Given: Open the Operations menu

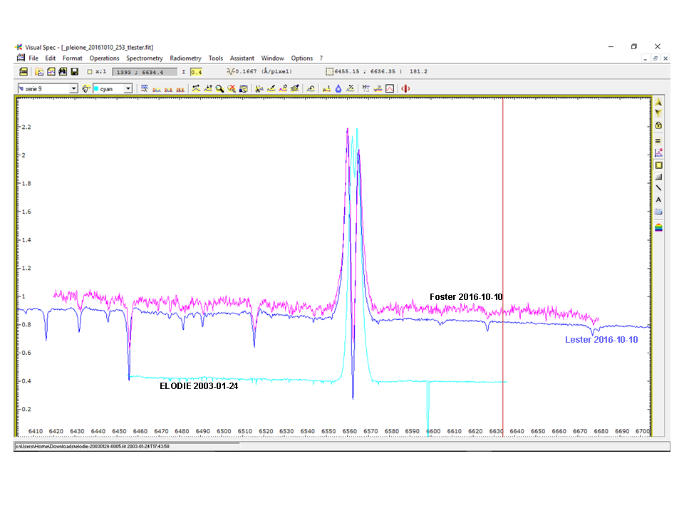Looking at the screenshot, I should [x=104, y=58].
